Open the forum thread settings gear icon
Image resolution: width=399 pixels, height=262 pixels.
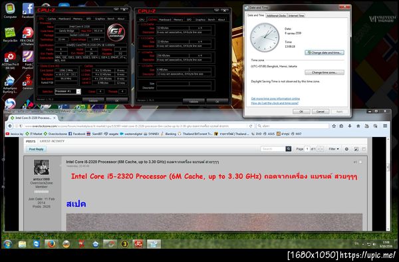346,149
